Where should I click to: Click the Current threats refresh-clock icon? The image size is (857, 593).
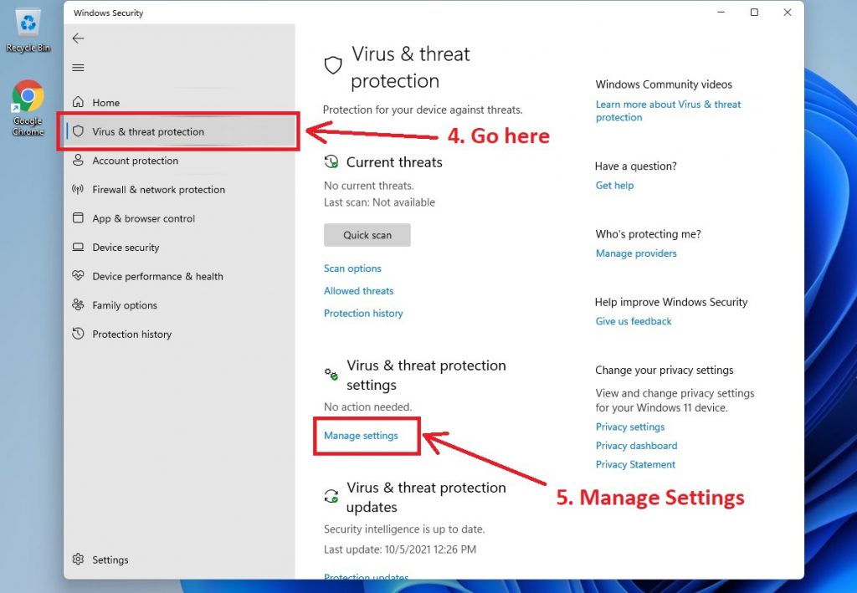tap(331, 161)
